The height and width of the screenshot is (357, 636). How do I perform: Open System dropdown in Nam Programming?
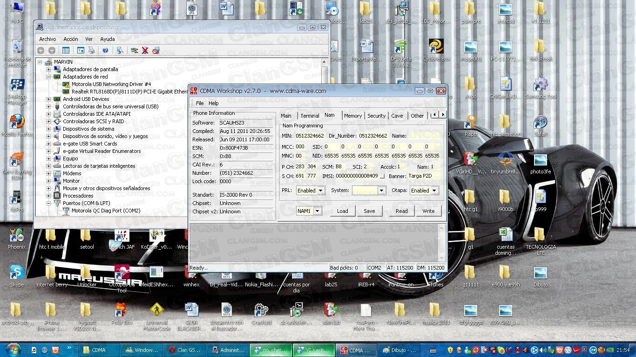coord(381,191)
